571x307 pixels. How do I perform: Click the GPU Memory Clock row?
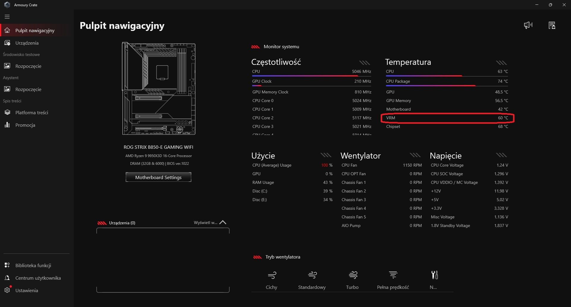(312, 92)
